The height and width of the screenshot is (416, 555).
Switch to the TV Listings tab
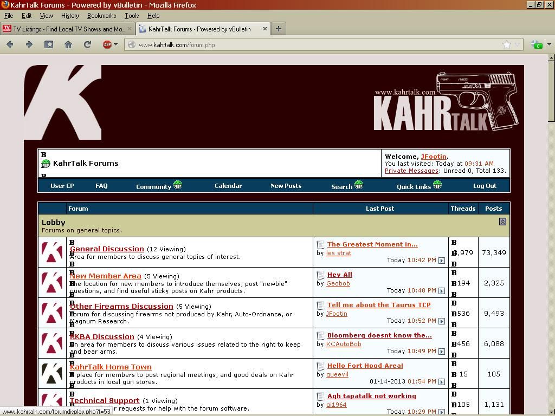[x=65, y=29]
